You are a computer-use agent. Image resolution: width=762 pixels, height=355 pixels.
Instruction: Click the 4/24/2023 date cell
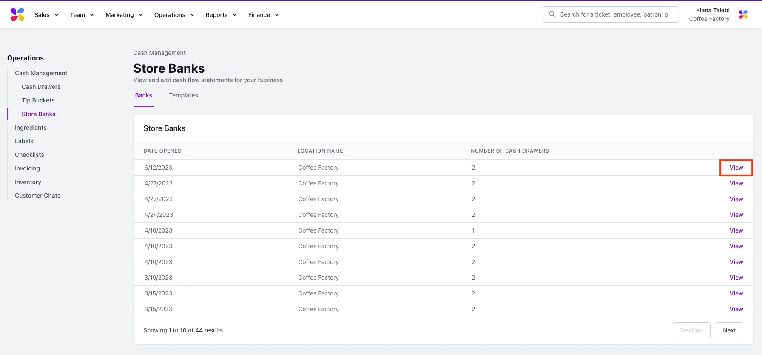tap(159, 215)
